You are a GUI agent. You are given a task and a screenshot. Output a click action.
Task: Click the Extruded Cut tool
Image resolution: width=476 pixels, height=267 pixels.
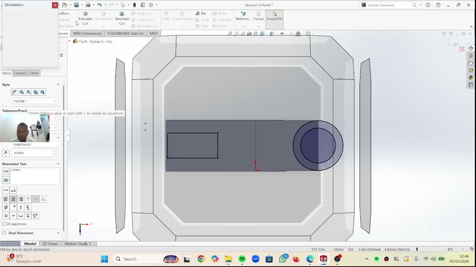[85, 19]
